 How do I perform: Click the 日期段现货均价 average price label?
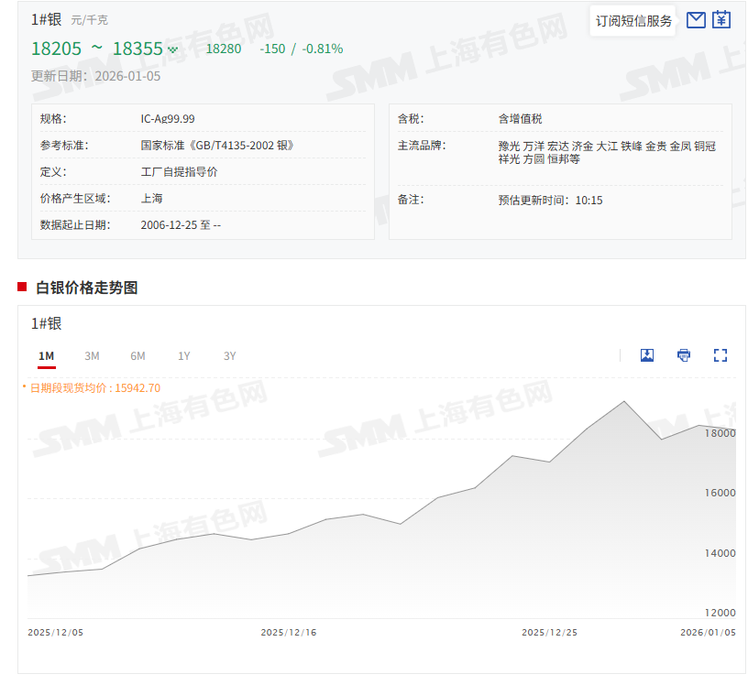tap(93, 388)
